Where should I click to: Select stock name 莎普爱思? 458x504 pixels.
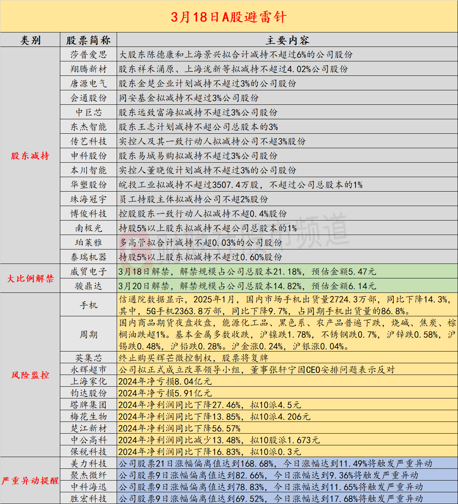[x=88, y=54]
